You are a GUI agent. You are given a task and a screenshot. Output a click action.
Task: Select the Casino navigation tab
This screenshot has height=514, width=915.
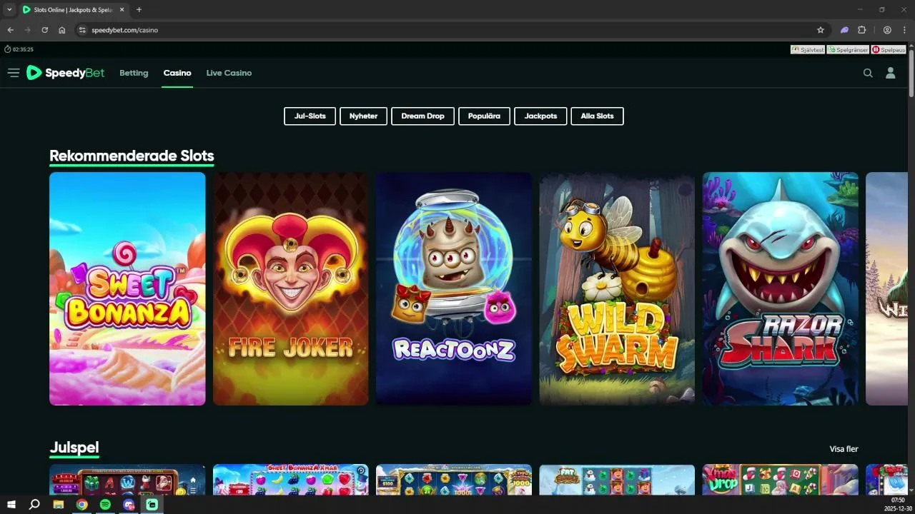click(x=177, y=73)
